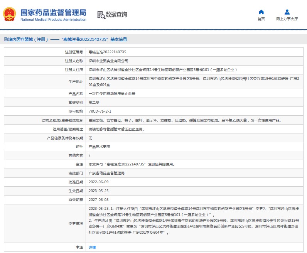
Task: Click the 其他内容 row label
Action: click(x=76, y=155)
